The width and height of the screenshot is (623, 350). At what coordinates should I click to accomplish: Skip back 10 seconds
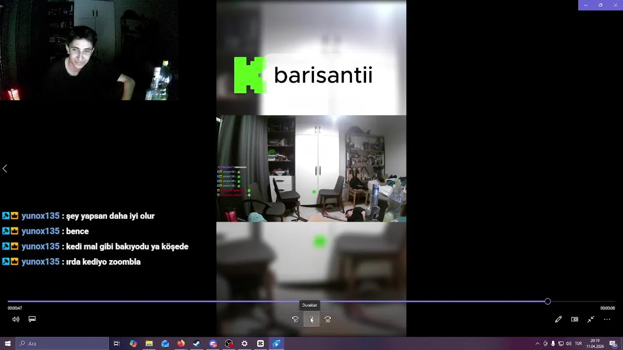click(x=295, y=319)
